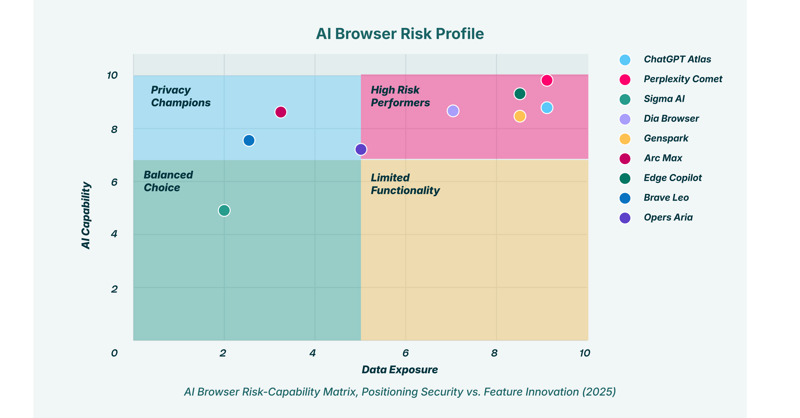Select the purple Opers Aria chart point
Image resolution: width=800 pixels, height=418 pixels.
(361, 150)
